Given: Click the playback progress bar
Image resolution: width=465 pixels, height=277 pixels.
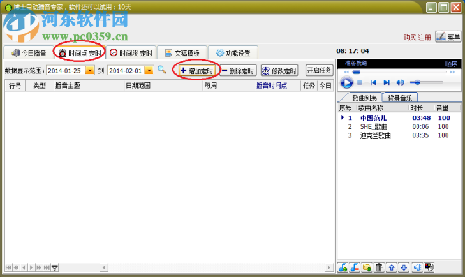Looking at the screenshot, I should pyautogui.click(x=399, y=72).
